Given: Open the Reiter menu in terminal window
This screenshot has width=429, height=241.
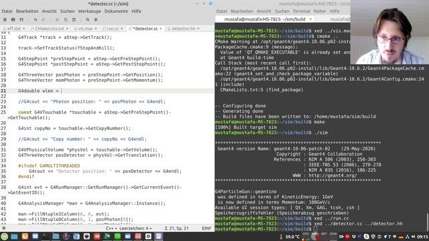Looking at the screenshot, I should pyautogui.click(x=320, y=11).
